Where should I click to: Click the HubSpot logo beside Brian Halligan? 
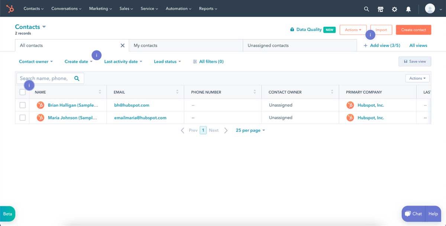click(40, 105)
